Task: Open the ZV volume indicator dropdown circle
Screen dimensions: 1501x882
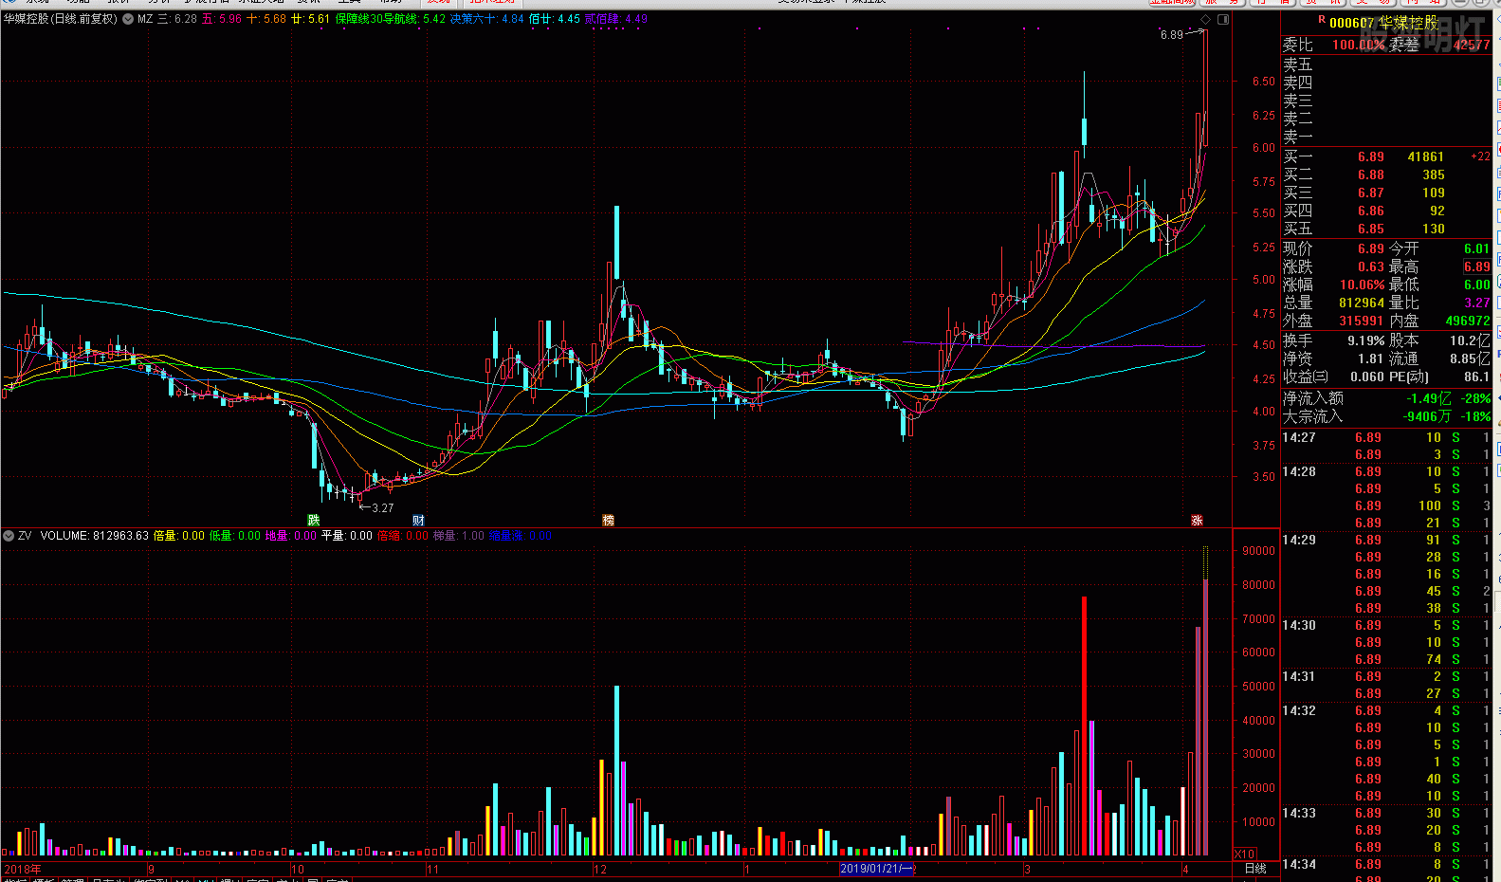Action: point(9,536)
